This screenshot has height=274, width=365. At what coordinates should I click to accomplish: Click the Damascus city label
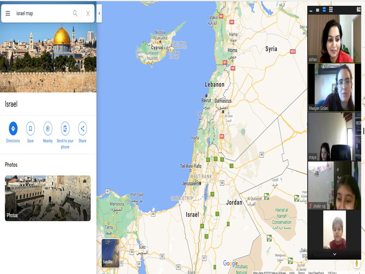223,101
